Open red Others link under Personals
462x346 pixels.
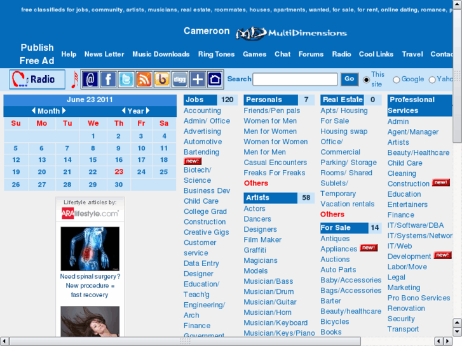(256, 183)
